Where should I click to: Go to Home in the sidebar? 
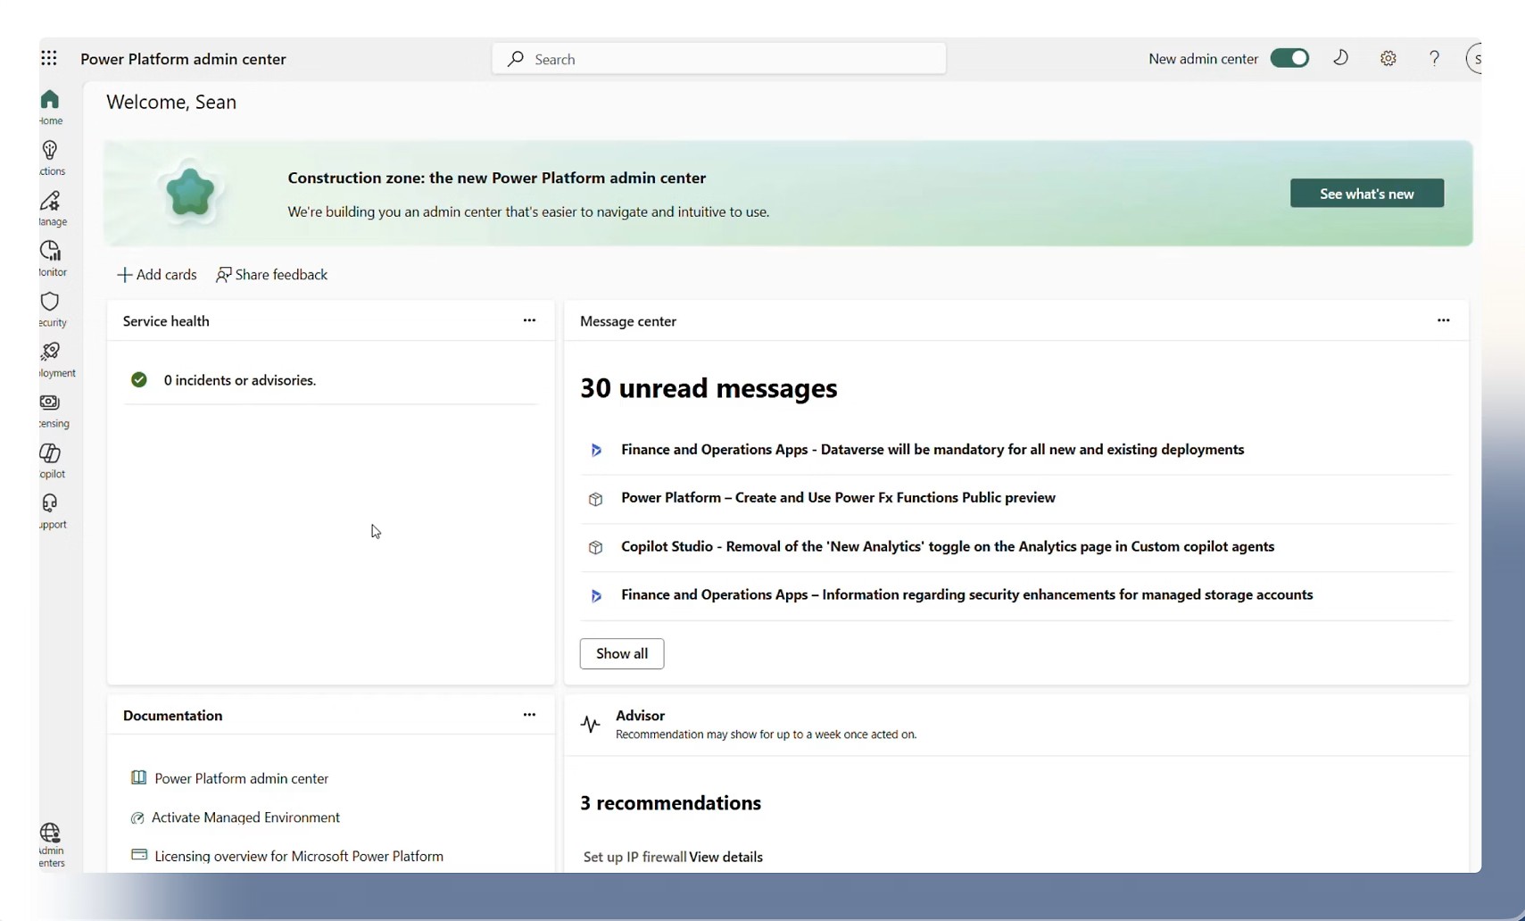[51, 105]
